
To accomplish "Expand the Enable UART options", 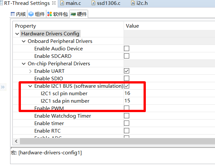I will pos(30,71).
